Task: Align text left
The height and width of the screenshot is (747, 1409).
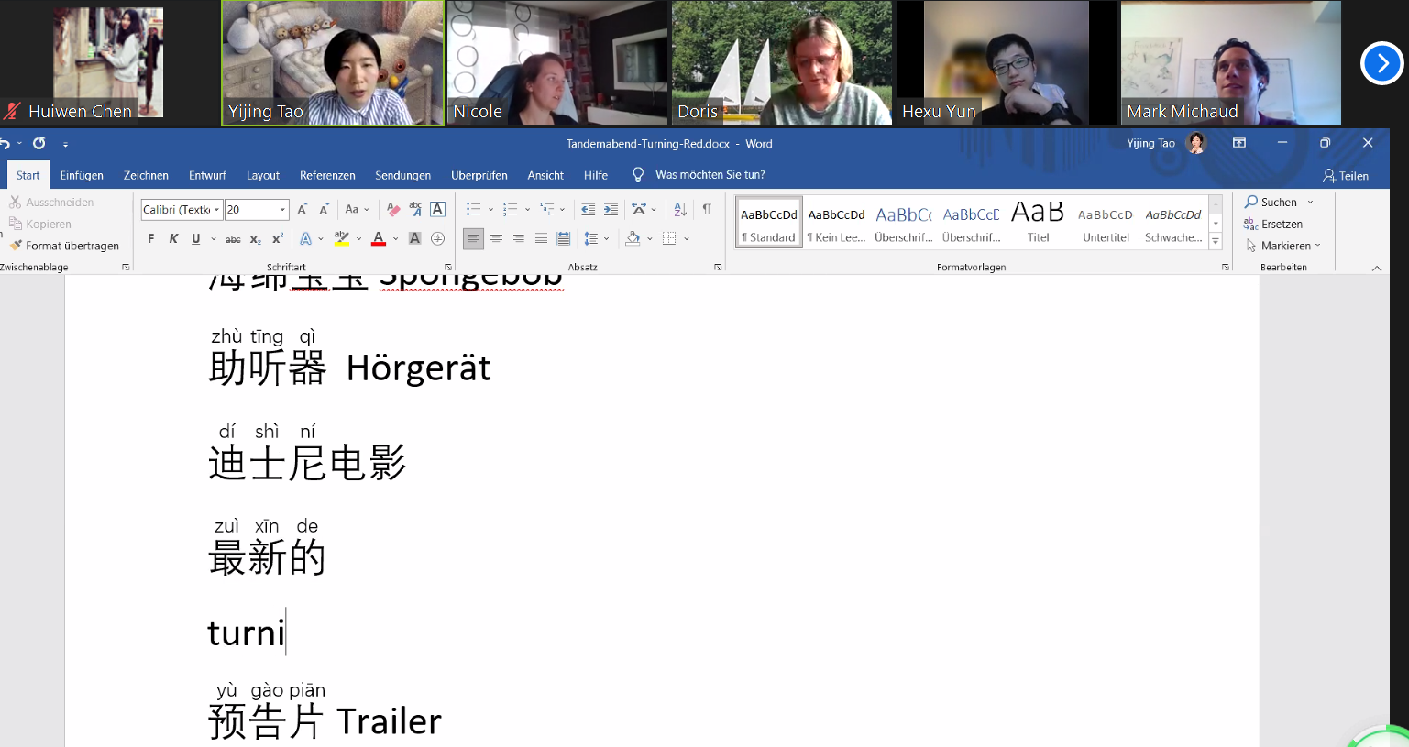Action: tap(473, 239)
